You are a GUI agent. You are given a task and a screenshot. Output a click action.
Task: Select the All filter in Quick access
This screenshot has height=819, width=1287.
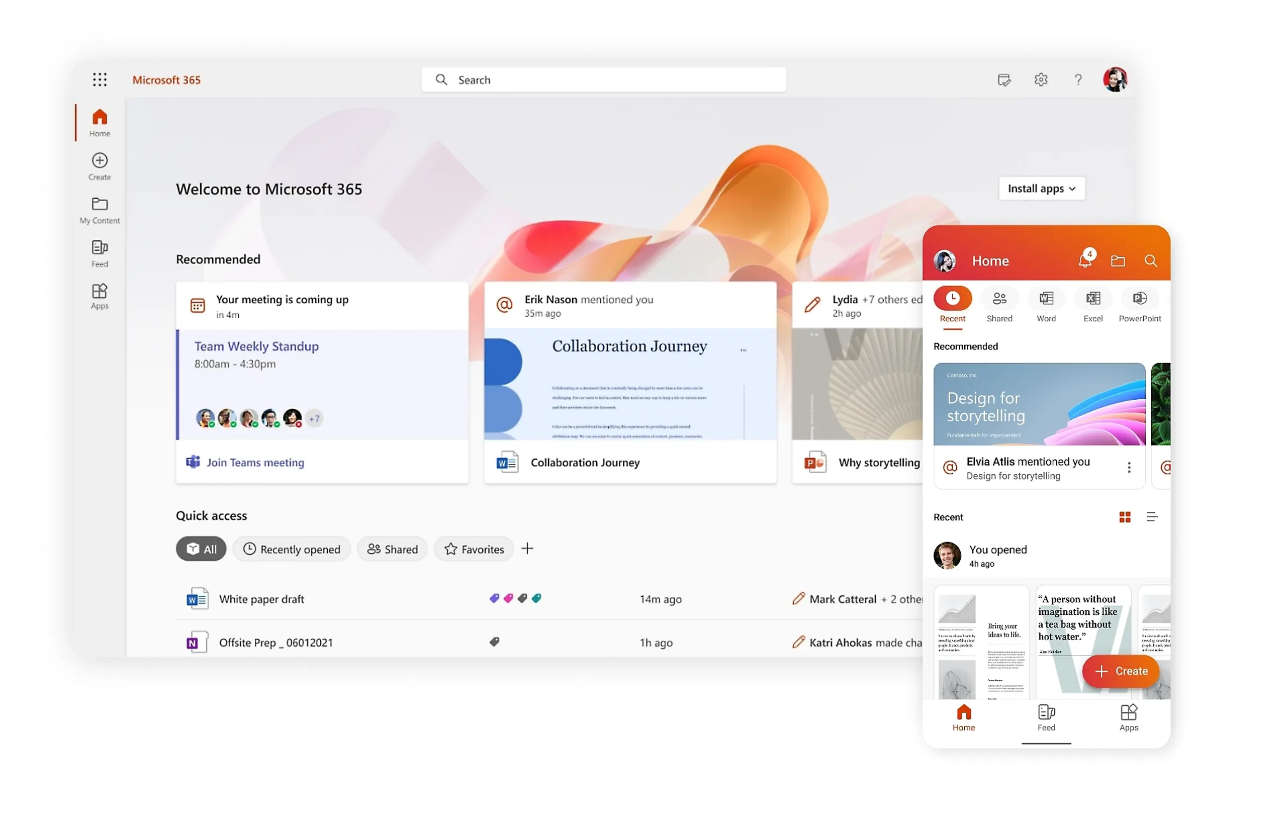(201, 549)
